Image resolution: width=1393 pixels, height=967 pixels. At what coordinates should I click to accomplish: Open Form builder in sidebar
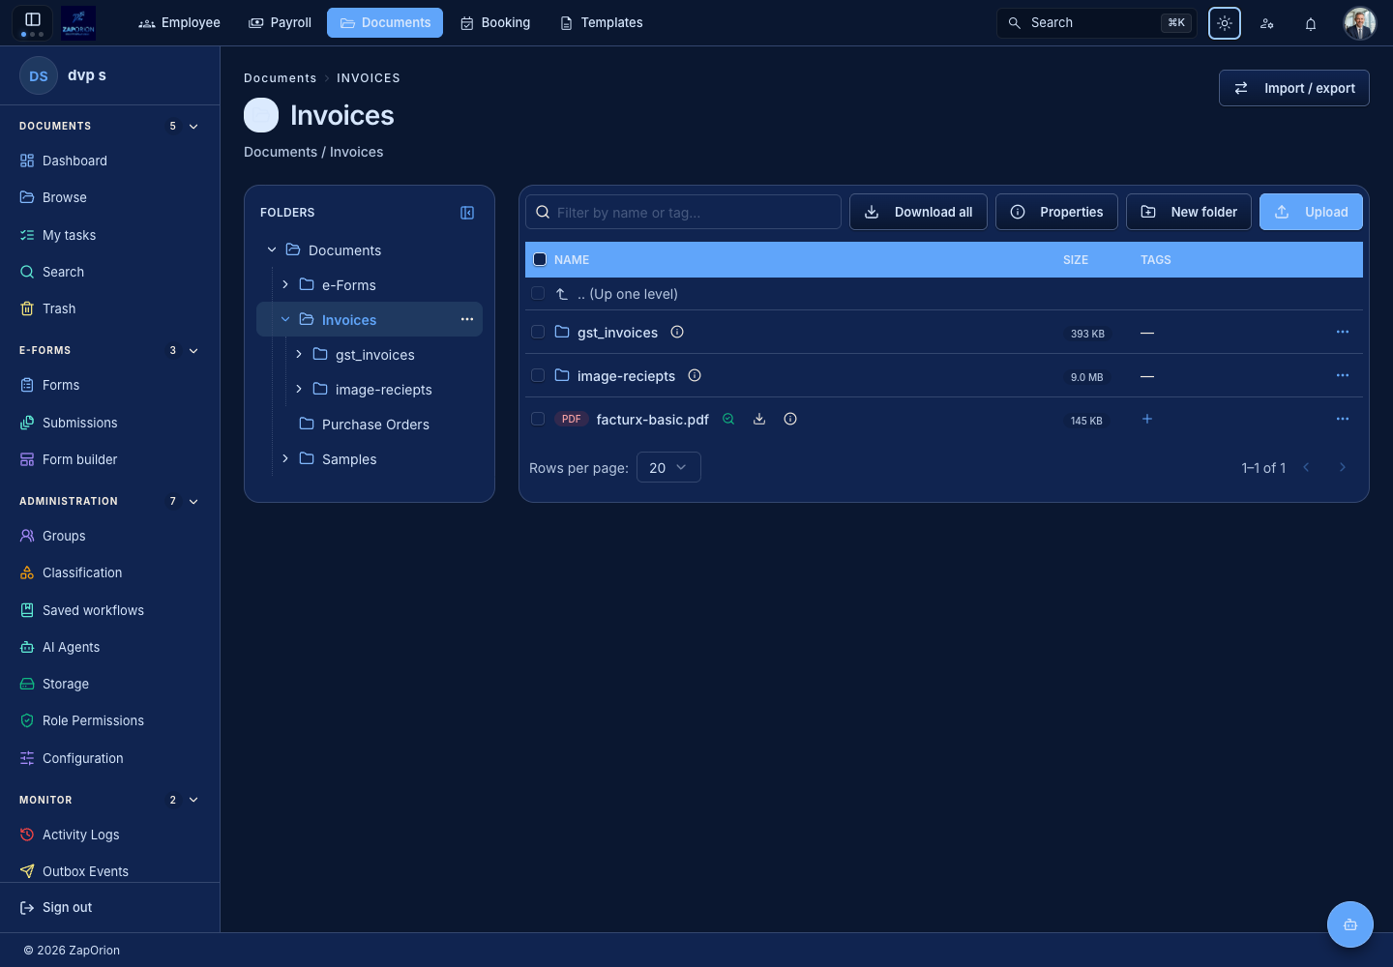pyautogui.click(x=109, y=459)
